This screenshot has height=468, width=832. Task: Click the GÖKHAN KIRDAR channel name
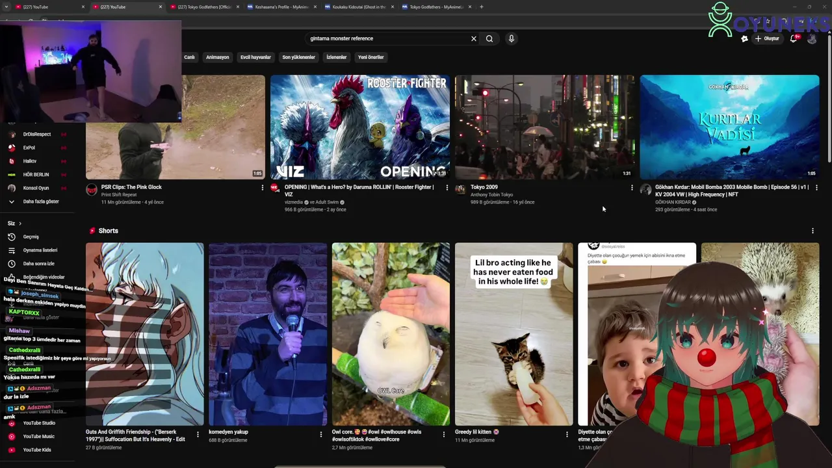673,202
